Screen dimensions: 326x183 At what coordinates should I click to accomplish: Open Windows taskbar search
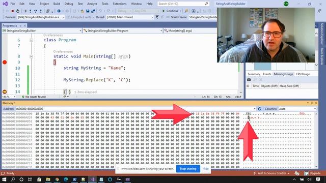(x=13, y=179)
